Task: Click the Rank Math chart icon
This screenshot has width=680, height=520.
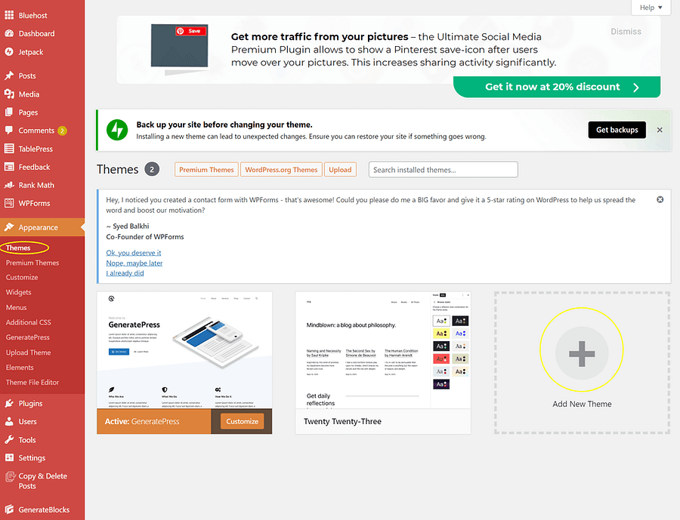Action: click(x=9, y=185)
